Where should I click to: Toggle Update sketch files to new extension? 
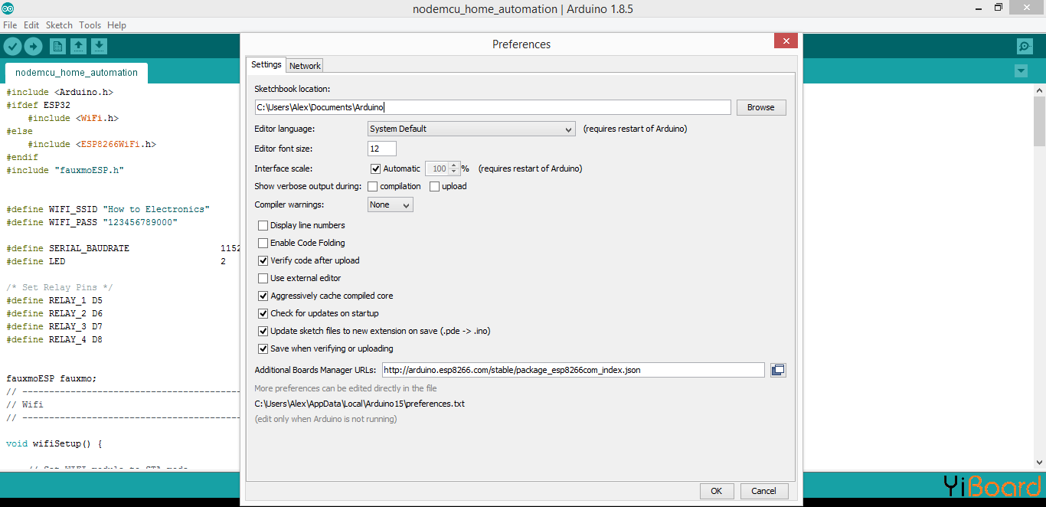(x=263, y=331)
